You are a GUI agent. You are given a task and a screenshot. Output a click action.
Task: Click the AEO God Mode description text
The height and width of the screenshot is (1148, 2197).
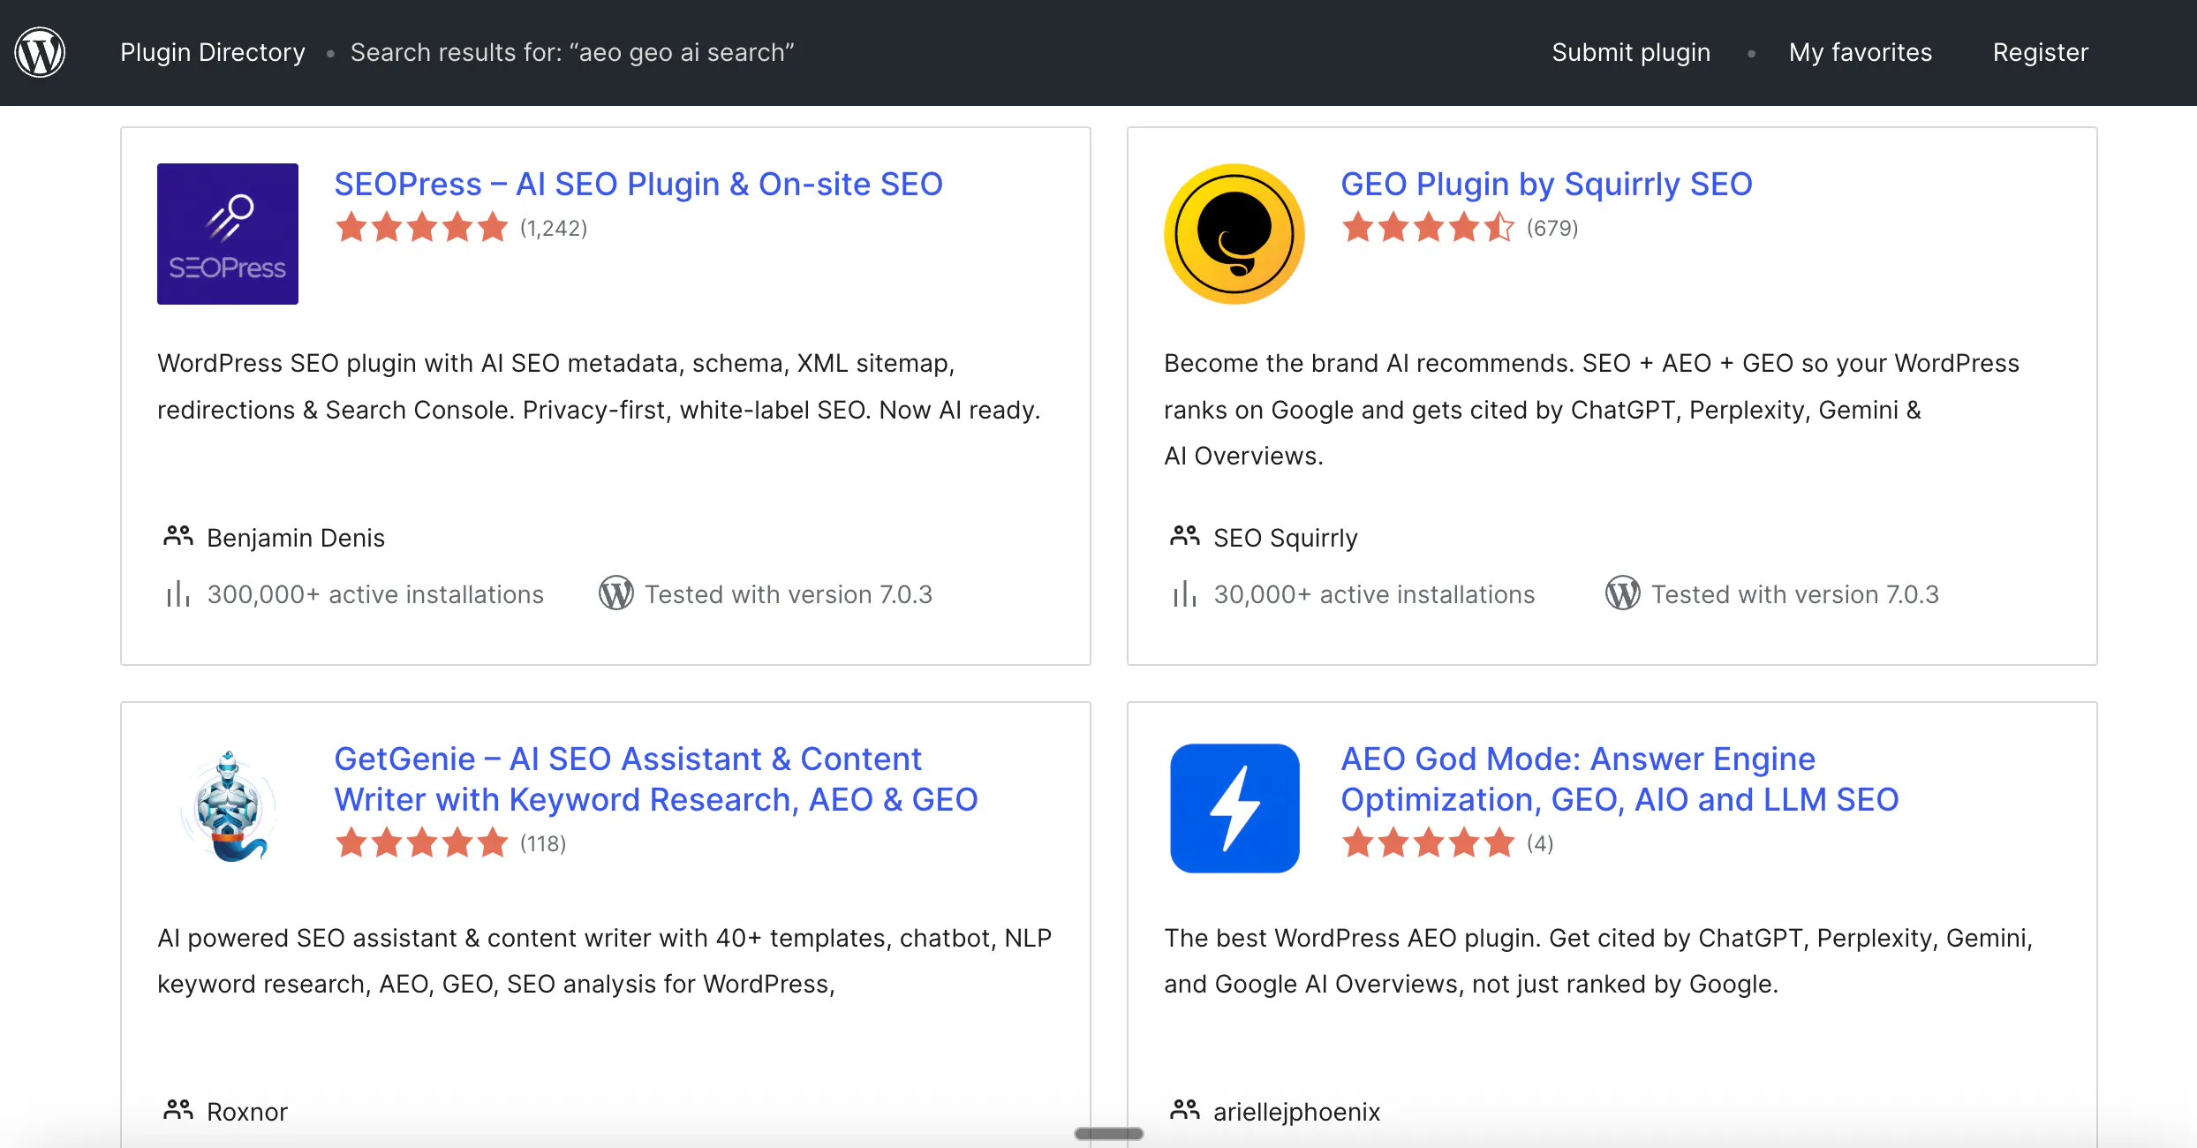[1598, 961]
